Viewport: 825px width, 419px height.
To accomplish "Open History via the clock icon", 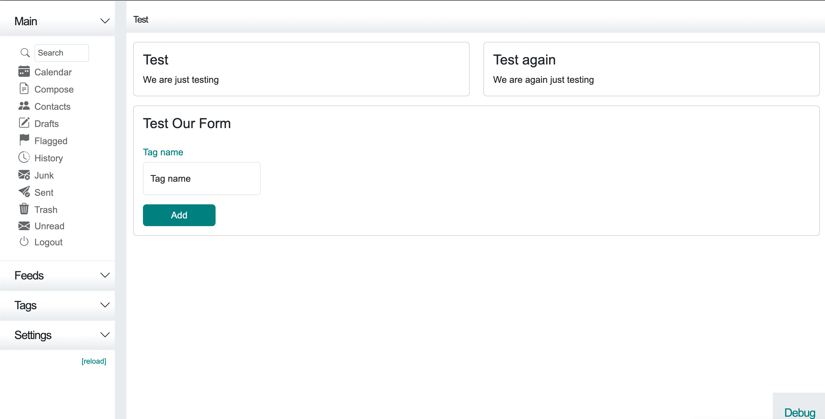I will [24, 157].
